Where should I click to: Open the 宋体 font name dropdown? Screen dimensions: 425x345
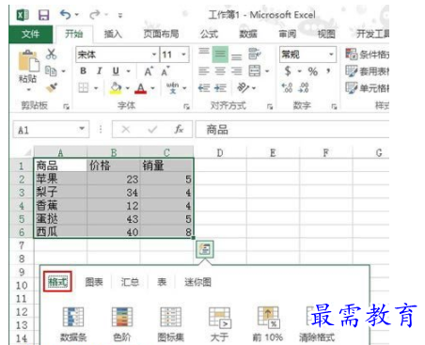tap(154, 55)
